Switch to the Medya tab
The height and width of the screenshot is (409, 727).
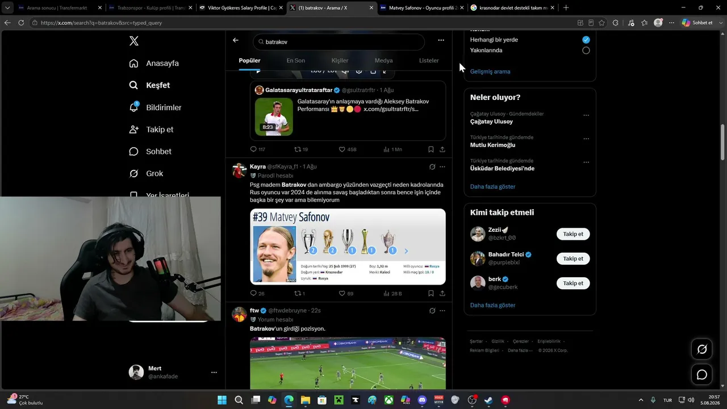pos(383,61)
